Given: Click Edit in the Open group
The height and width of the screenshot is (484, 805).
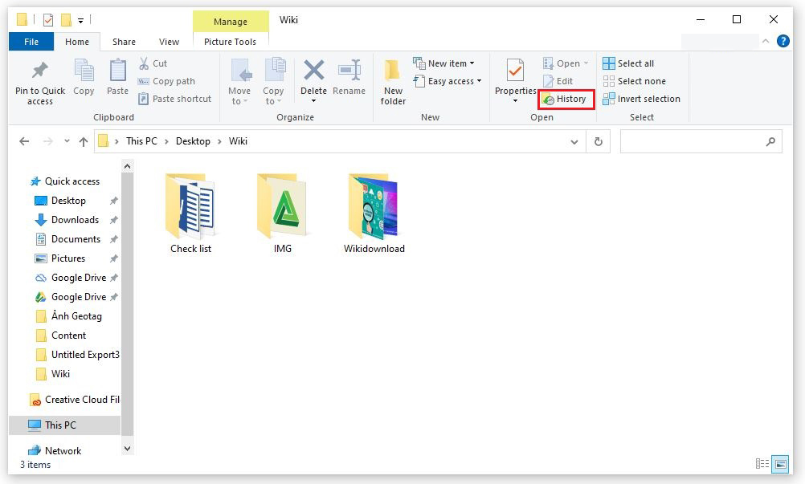Looking at the screenshot, I should tap(558, 81).
